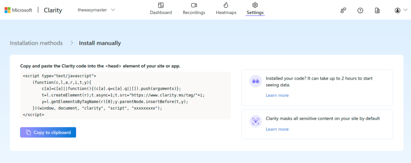Open Learn more under masking note
The image size is (411, 163).
tap(277, 129)
